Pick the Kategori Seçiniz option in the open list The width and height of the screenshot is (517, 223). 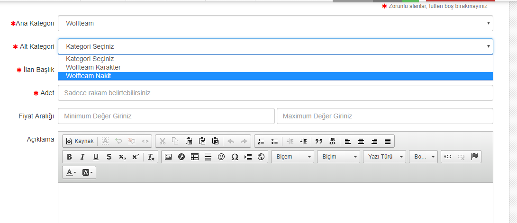276,59
